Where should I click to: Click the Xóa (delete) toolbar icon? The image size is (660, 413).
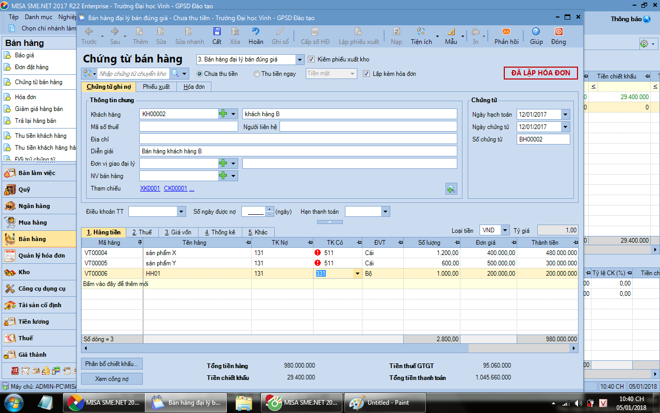[235, 32]
